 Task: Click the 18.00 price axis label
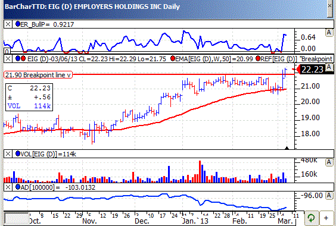[310, 134]
